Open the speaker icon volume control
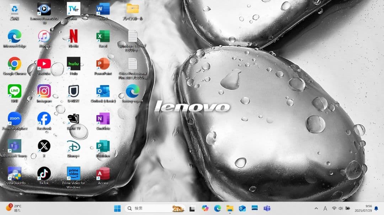The width and height of the screenshot is (384, 215). click(341, 208)
